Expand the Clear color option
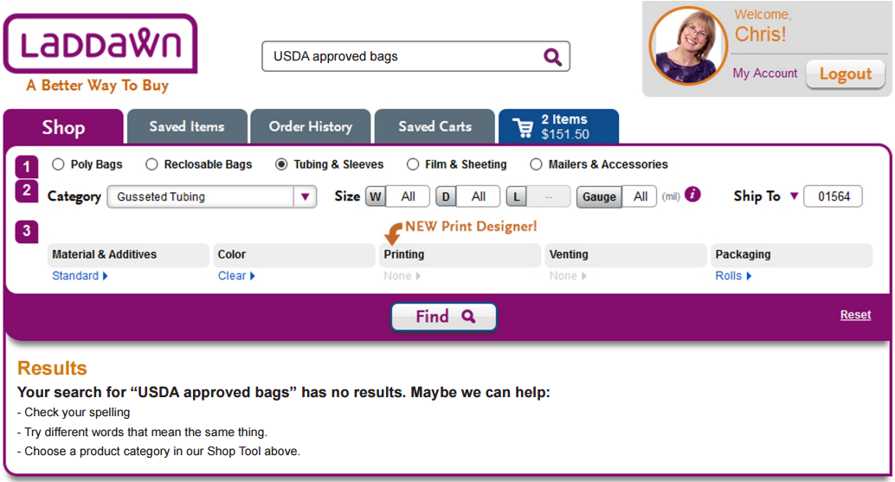This screenshot has width=895, height=482. click(236, 275)
